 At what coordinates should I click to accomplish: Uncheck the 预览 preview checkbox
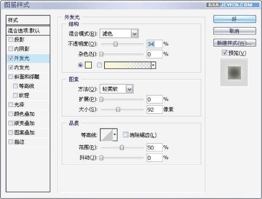(x=225, y=53)
